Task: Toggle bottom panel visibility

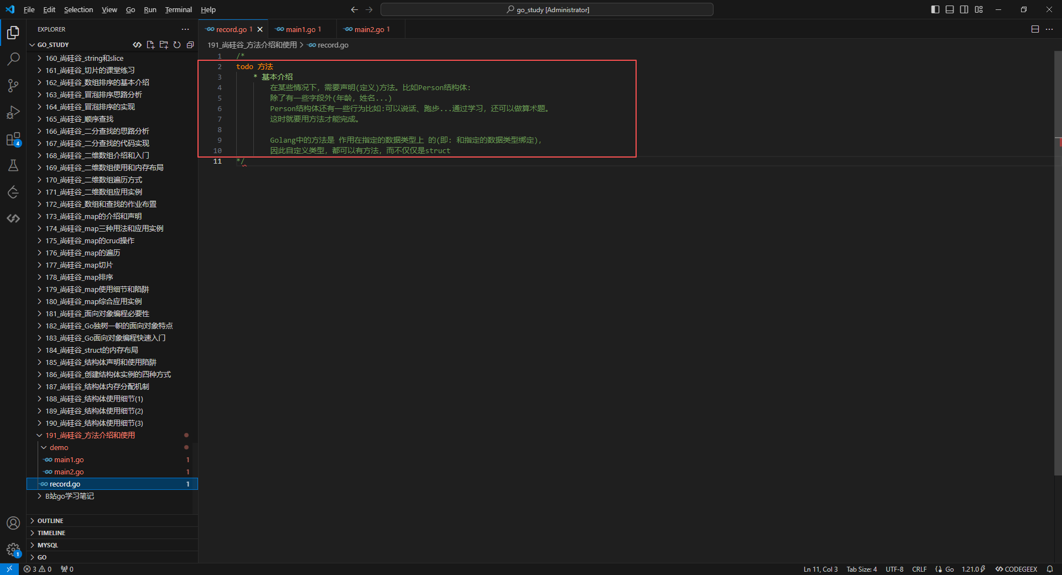Action: tap(950, 9)
